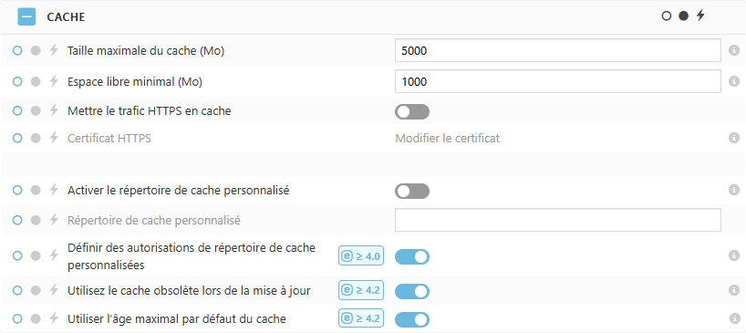Set hollow circle flag for Activer le répertoire de cache personnalisé

coord(17,191)
